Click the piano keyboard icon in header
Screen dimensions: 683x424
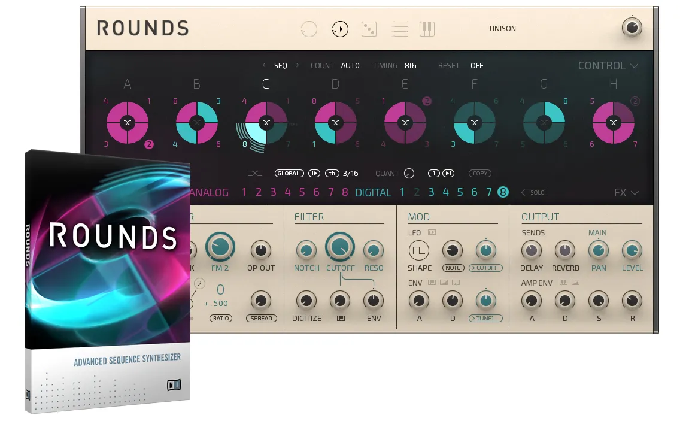pyautogui.click(x=427, y=29)
